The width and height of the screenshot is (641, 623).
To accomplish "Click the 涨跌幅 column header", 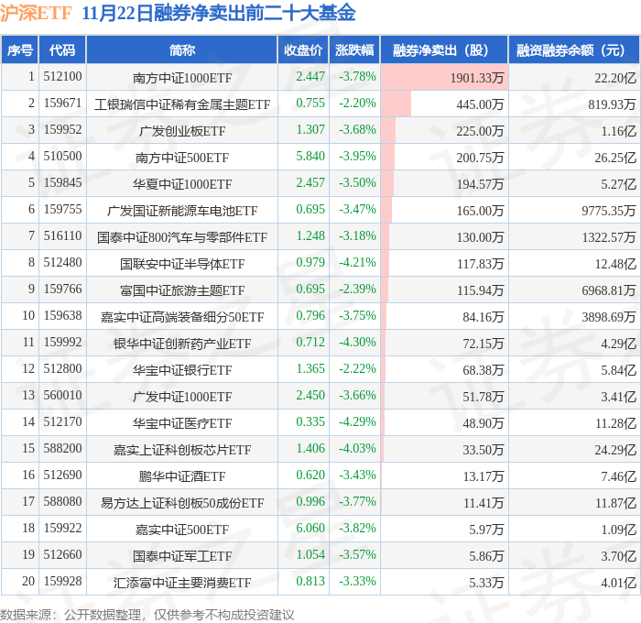I will (354, 50).
